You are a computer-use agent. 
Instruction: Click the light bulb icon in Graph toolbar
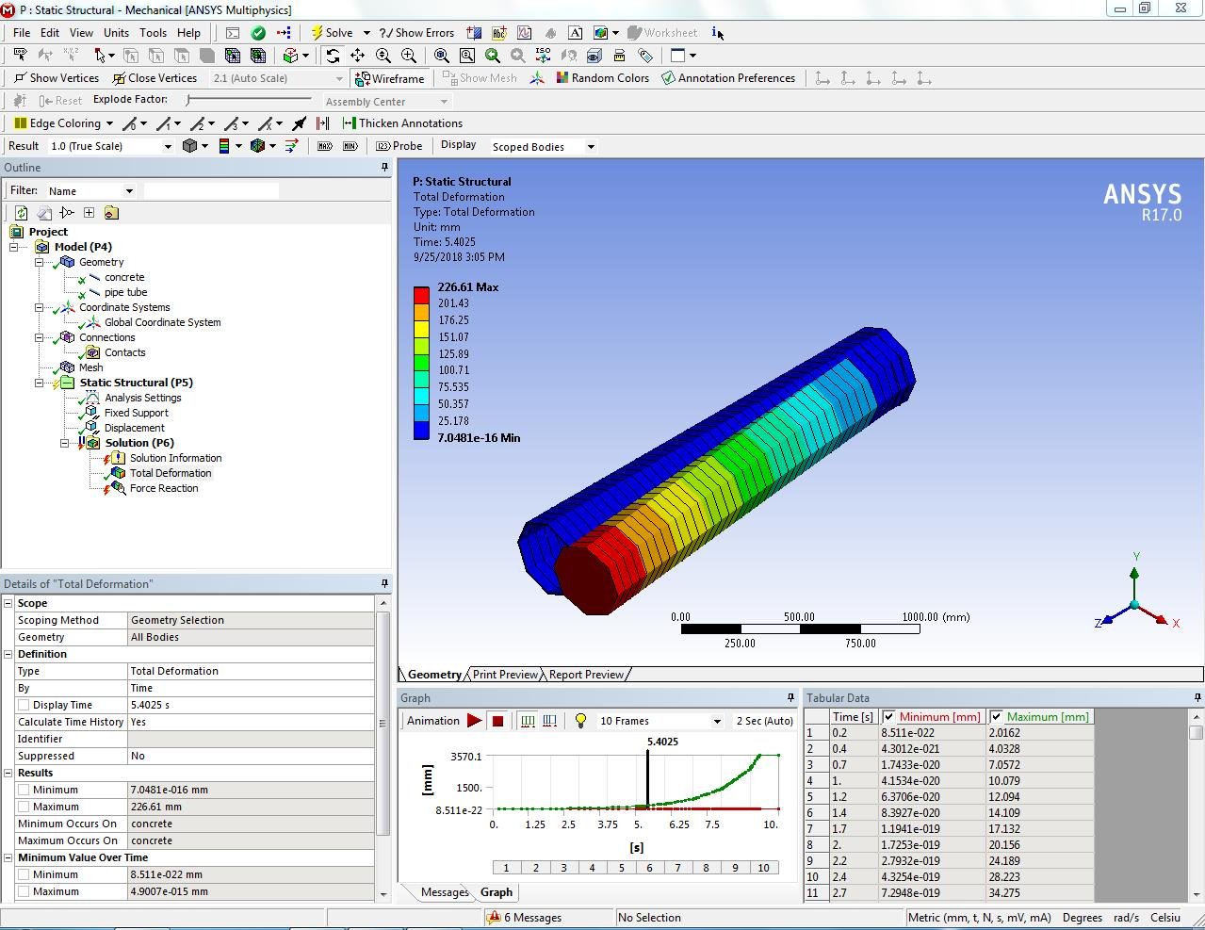pyautogui.click(x=581, y=721)
